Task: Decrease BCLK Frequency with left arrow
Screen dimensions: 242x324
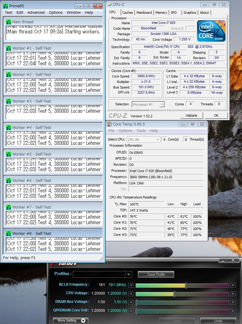Action: [x=131, y=285]
